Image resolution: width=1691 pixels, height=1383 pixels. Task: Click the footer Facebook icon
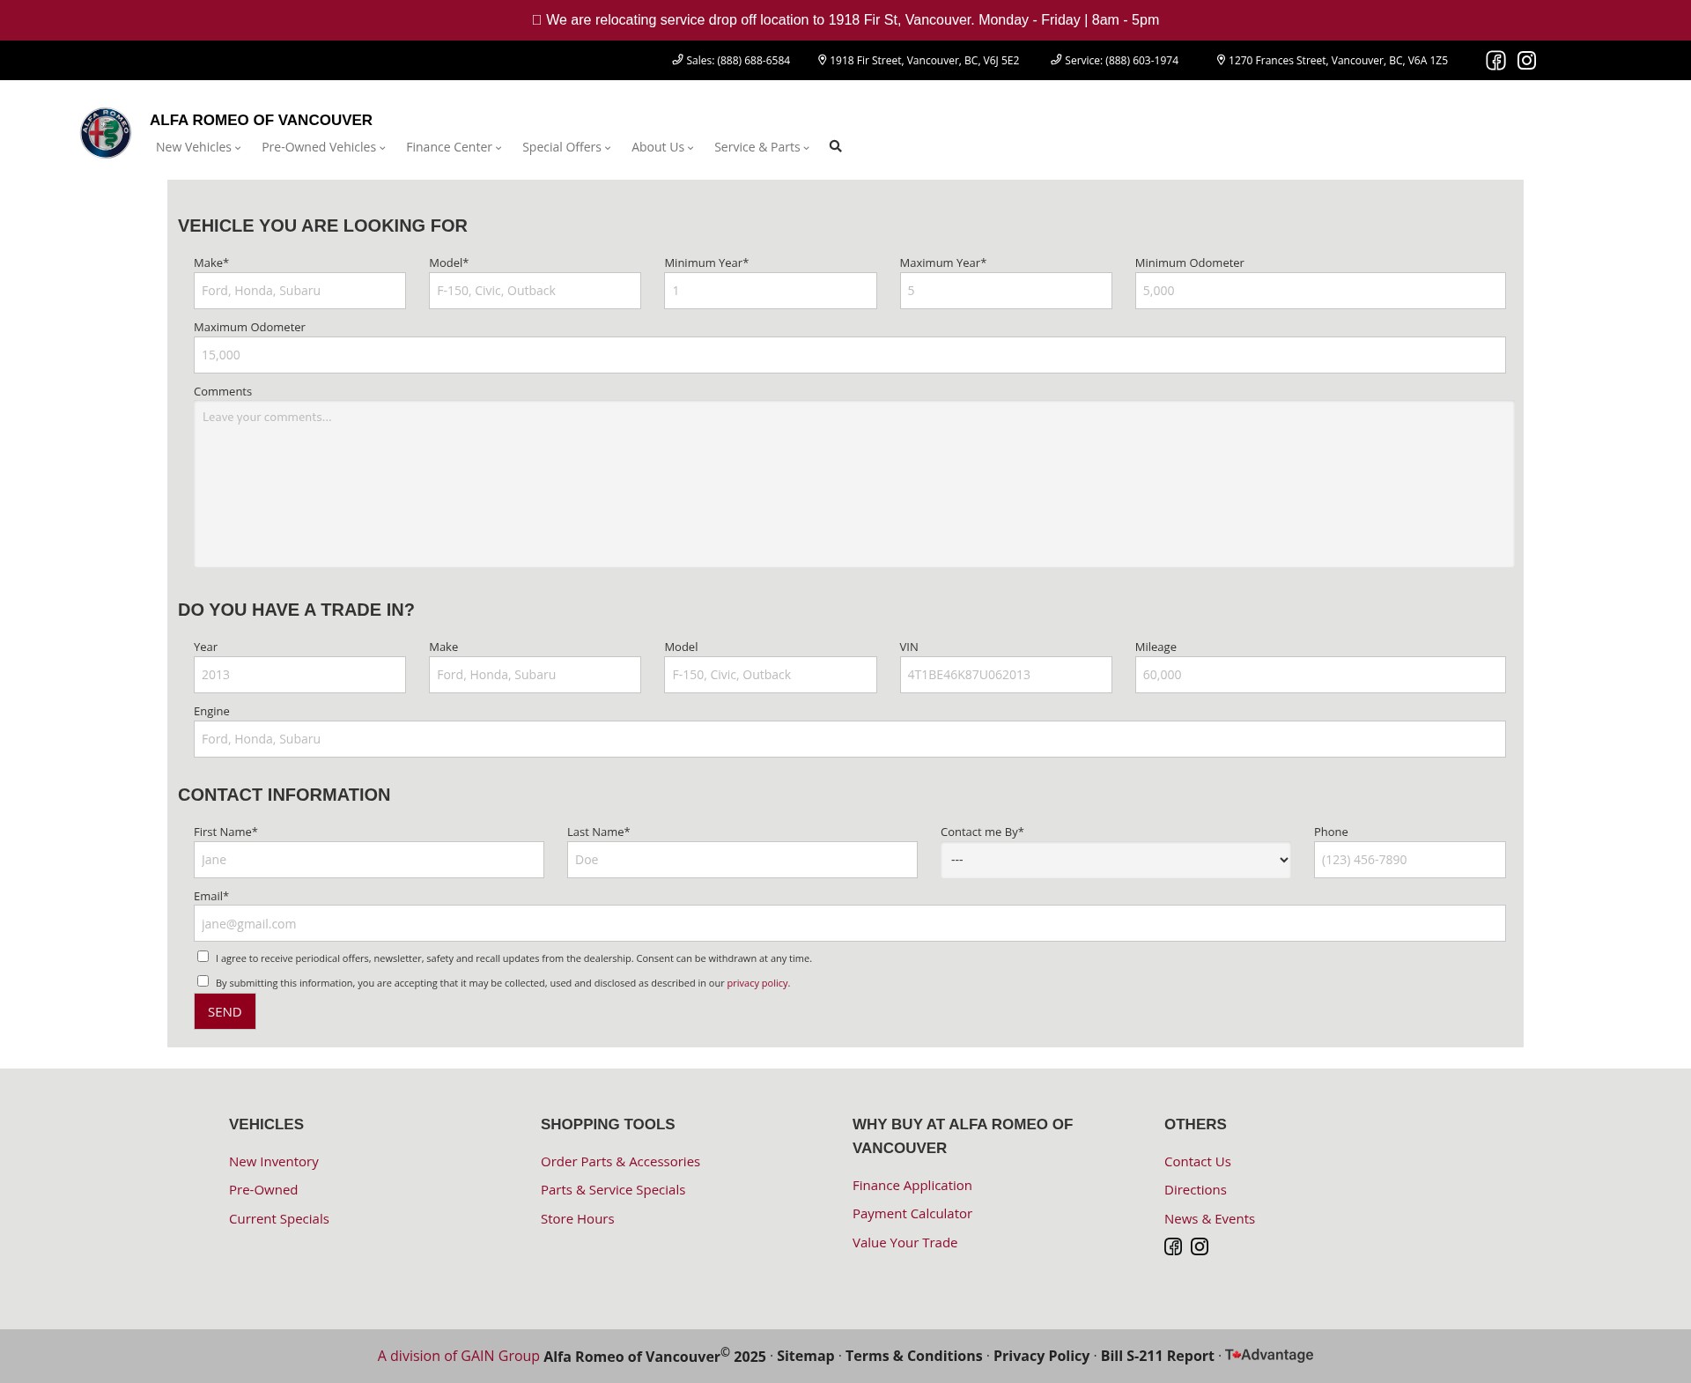tap(1173, 1246)
